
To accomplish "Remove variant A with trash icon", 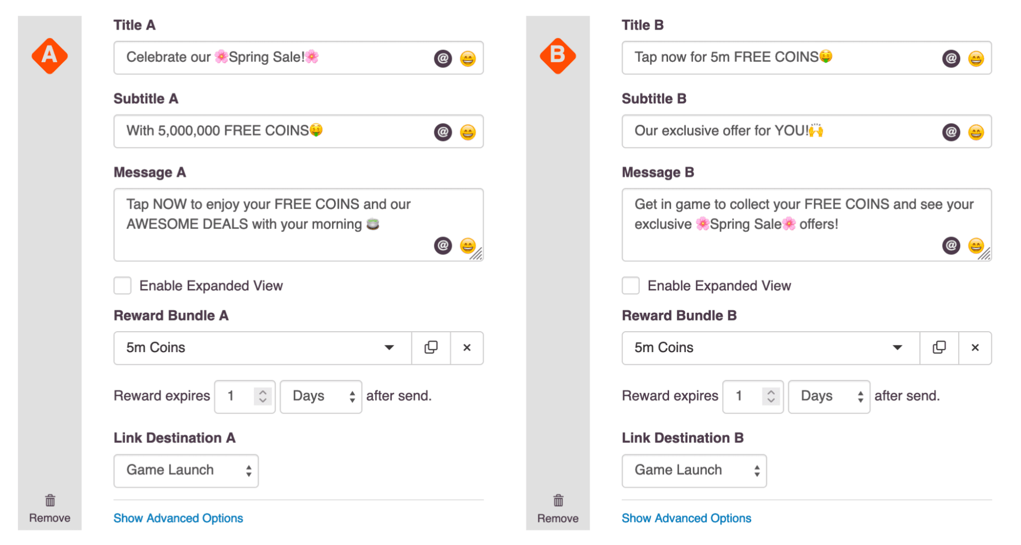I will (50, 508).
